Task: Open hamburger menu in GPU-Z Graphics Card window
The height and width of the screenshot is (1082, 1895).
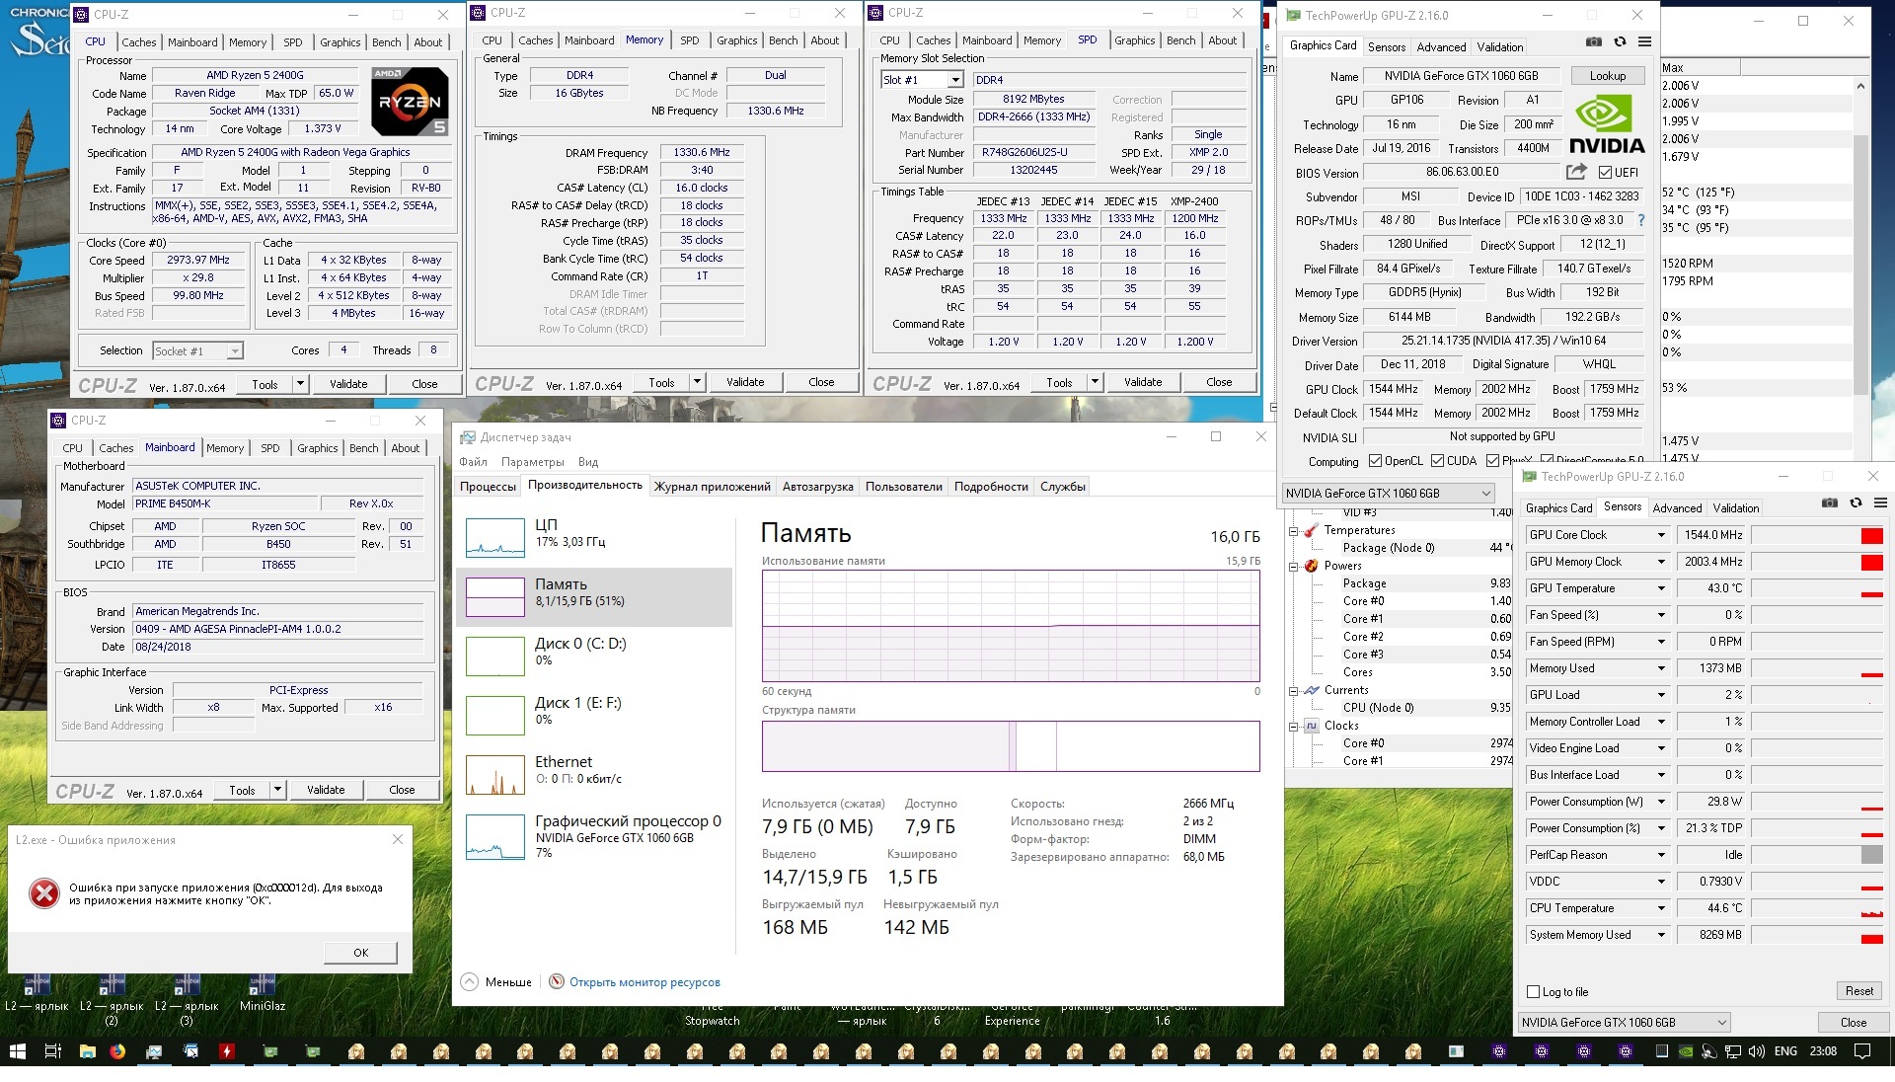Action: click(x=1644, y=41)
